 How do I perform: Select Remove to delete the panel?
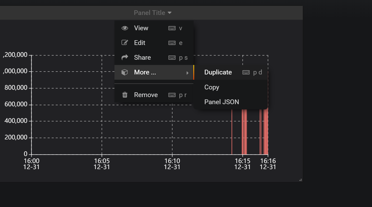click(x=146, y=95)
